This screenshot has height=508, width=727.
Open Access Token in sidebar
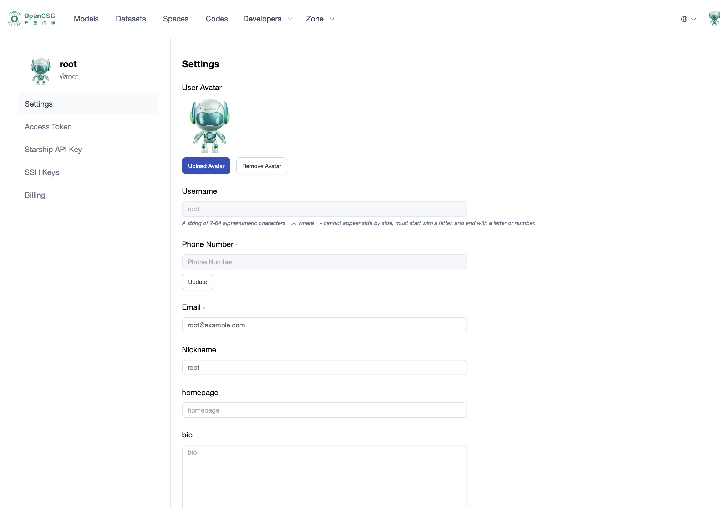click(48, 127)
